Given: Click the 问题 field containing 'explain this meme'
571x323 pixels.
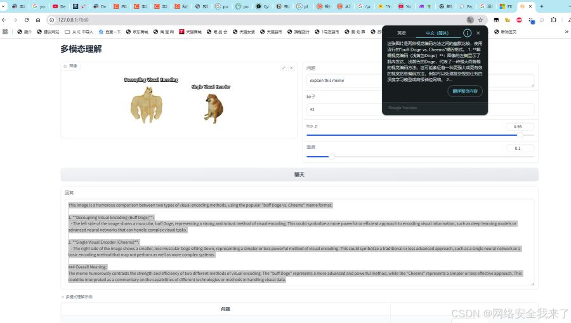Looking at the screenshot, I should point(420,81).
